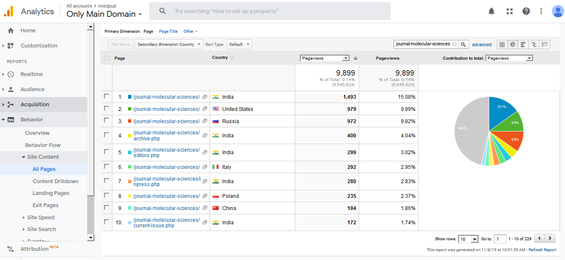Open the Secondary dimension: Country dropdown
The height and width of the screenshot is (260, 565).
(x=168, y=44)
